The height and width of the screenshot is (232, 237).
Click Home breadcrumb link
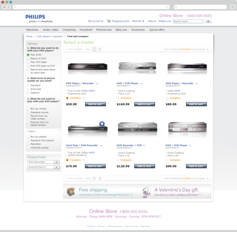[x=29, y=36]
